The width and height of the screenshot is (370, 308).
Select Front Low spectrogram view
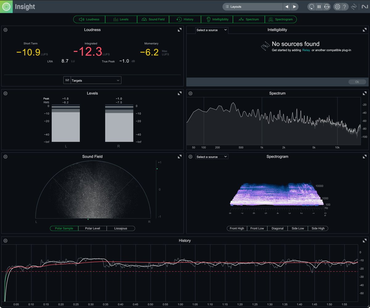pyautogui.click(x=257, y=229)
